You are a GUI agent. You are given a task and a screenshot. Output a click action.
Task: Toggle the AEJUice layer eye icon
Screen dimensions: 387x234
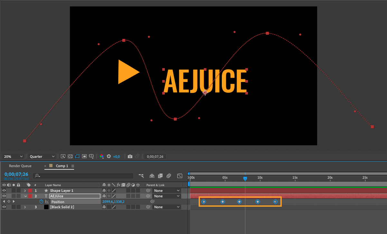4,196
